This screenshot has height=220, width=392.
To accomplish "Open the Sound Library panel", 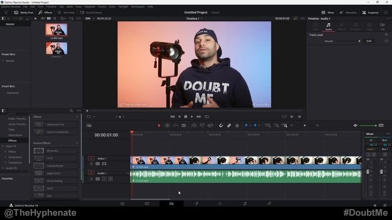I will 91,12.
